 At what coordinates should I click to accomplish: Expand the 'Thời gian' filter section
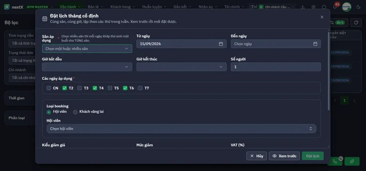19,98
